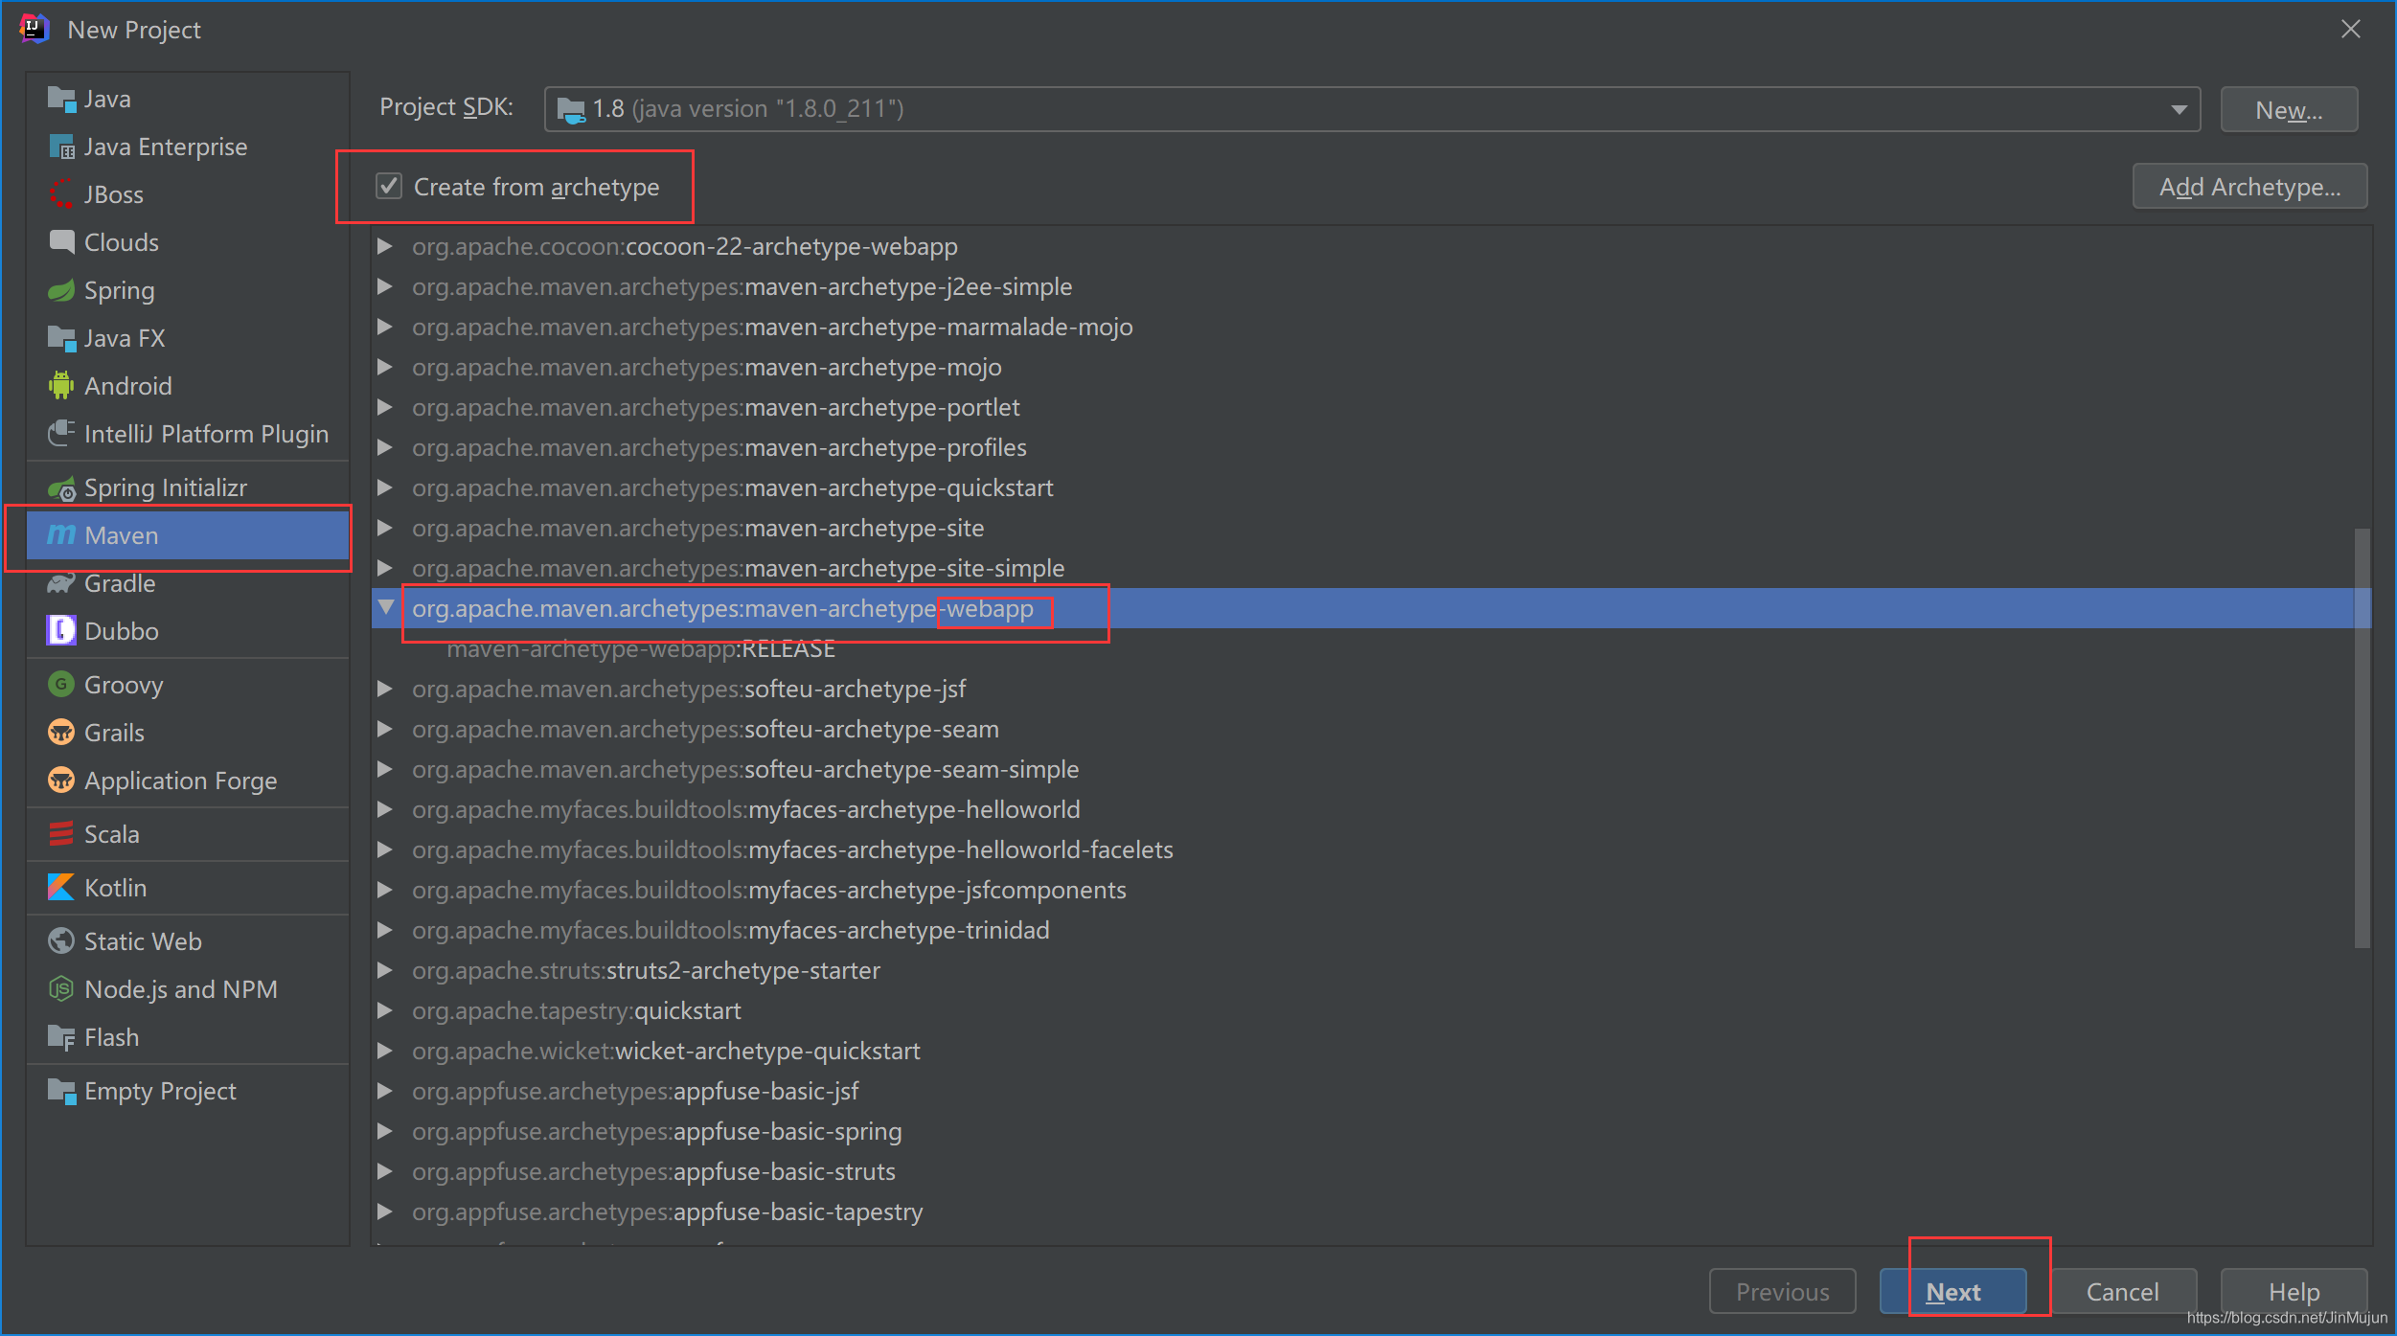Image resolution: width=2397 pixels, height=1336 pixels.
Task: Click the IntelliJ IDEA logo in title bar
Action: (34, 29)
